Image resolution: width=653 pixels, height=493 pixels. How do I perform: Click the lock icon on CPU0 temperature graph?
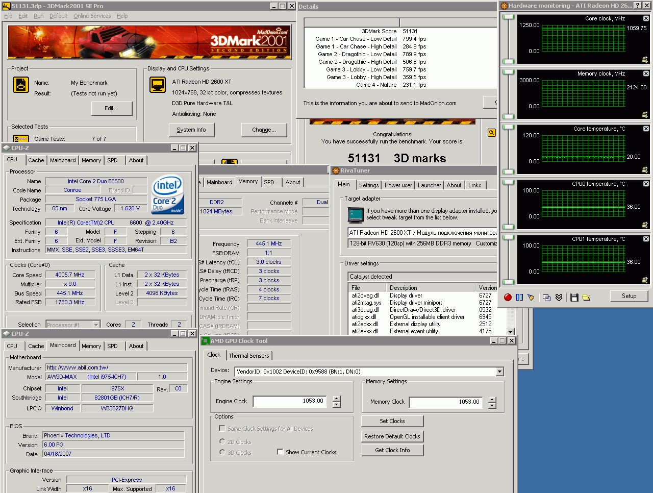(x=645, y=225)
